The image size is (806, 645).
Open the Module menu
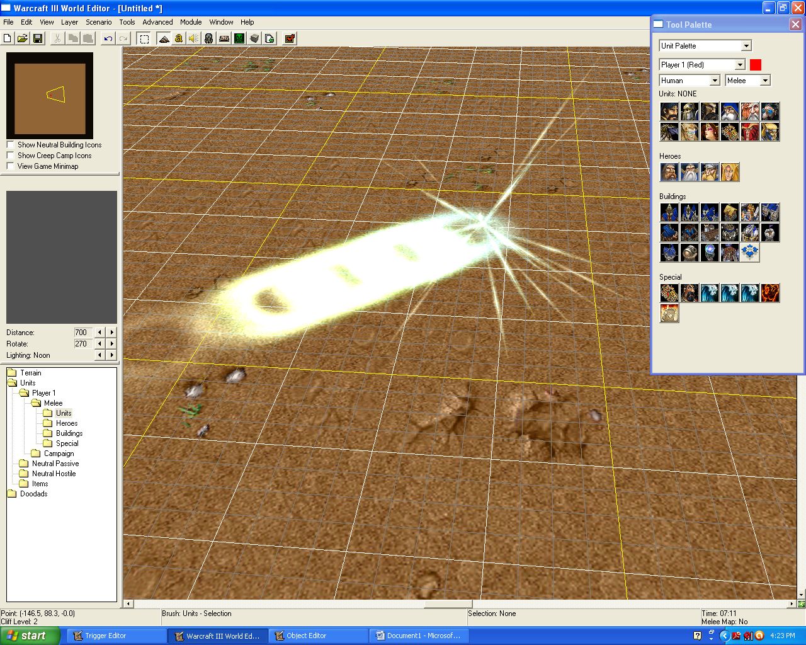tap(191, 22)
